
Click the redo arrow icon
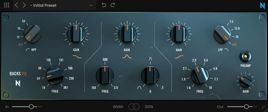(113, 5)
